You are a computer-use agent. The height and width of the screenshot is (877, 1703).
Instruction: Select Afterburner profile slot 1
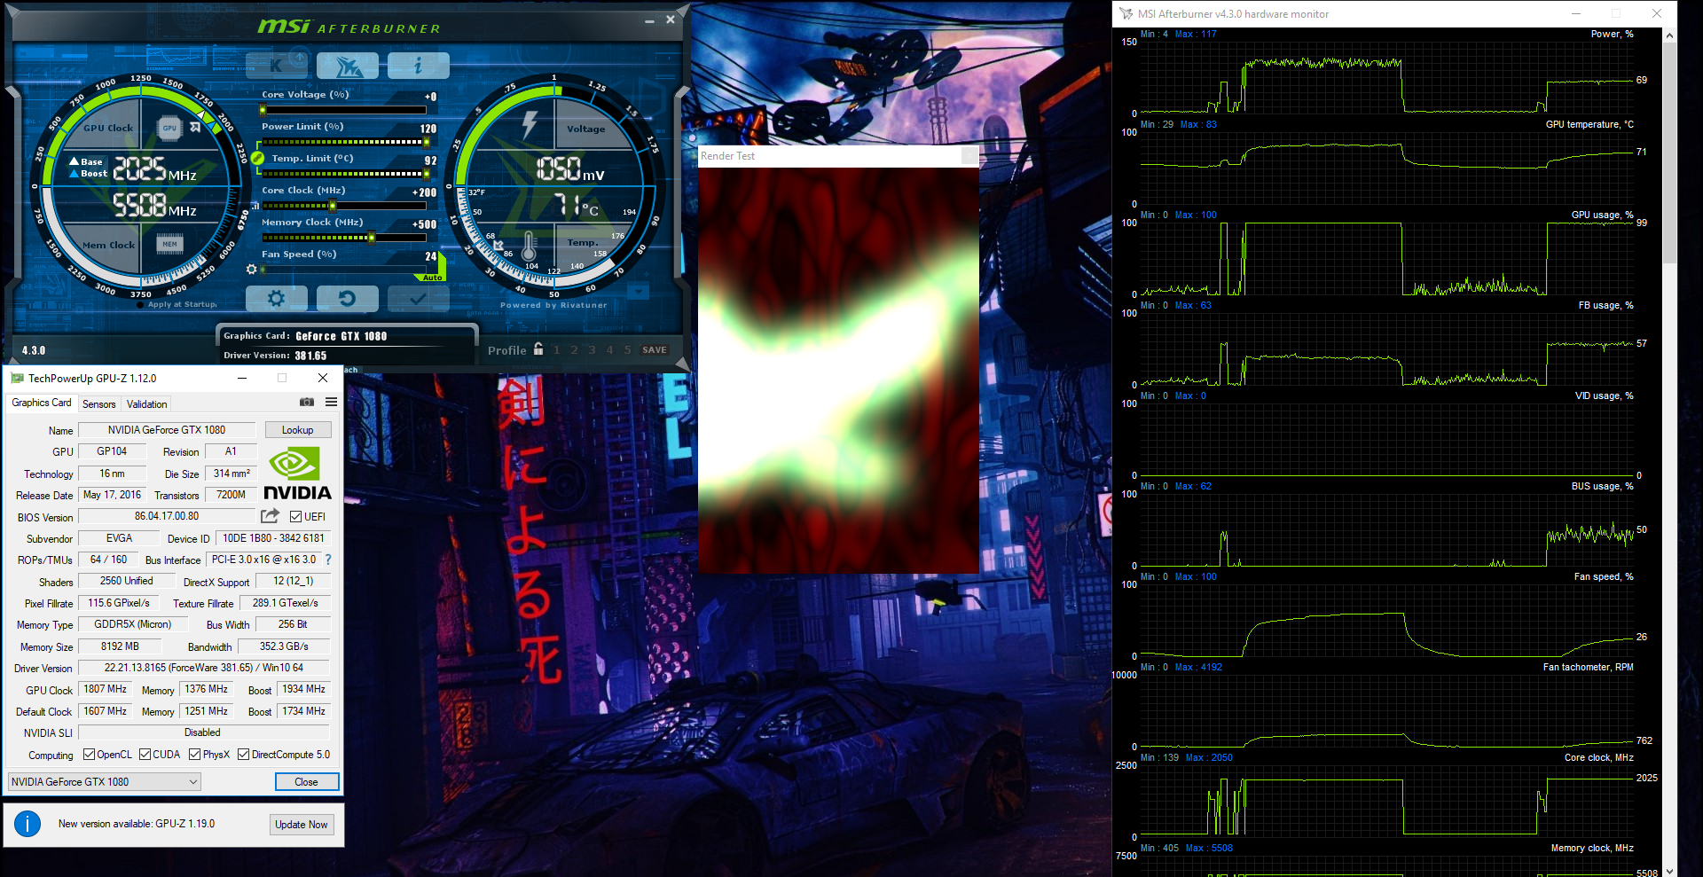click(557, 350)
